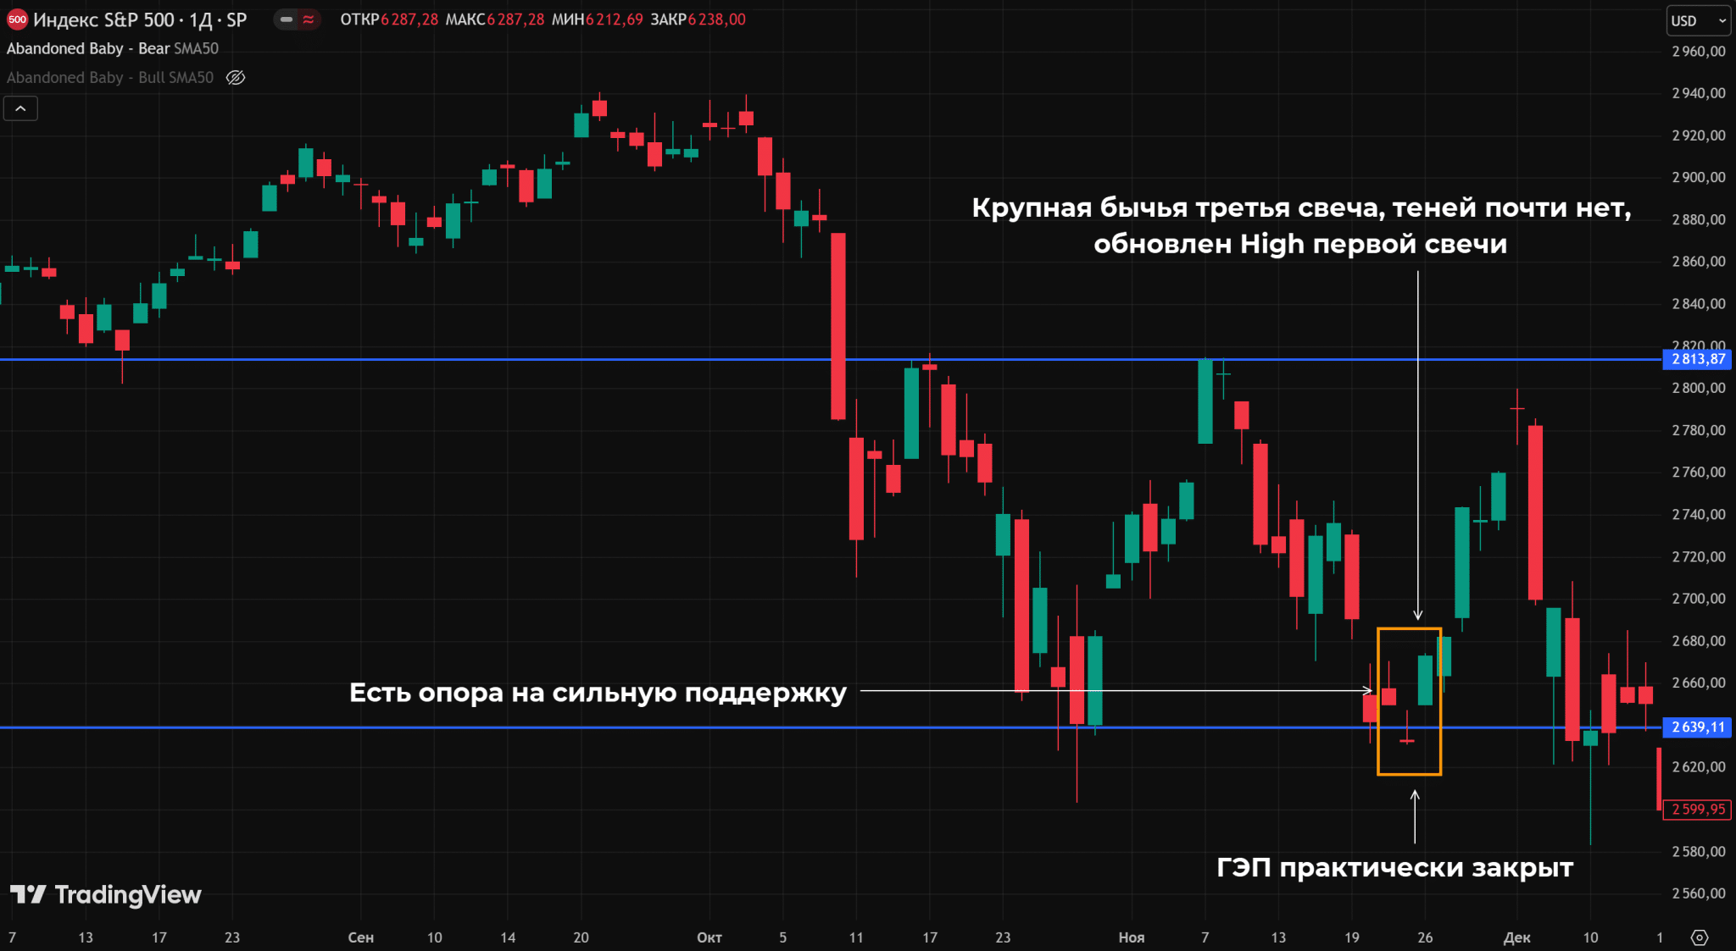Click the red 2 599,95 last price label
Viewport: 1736px width, 951px height.
pos(1698,810)
